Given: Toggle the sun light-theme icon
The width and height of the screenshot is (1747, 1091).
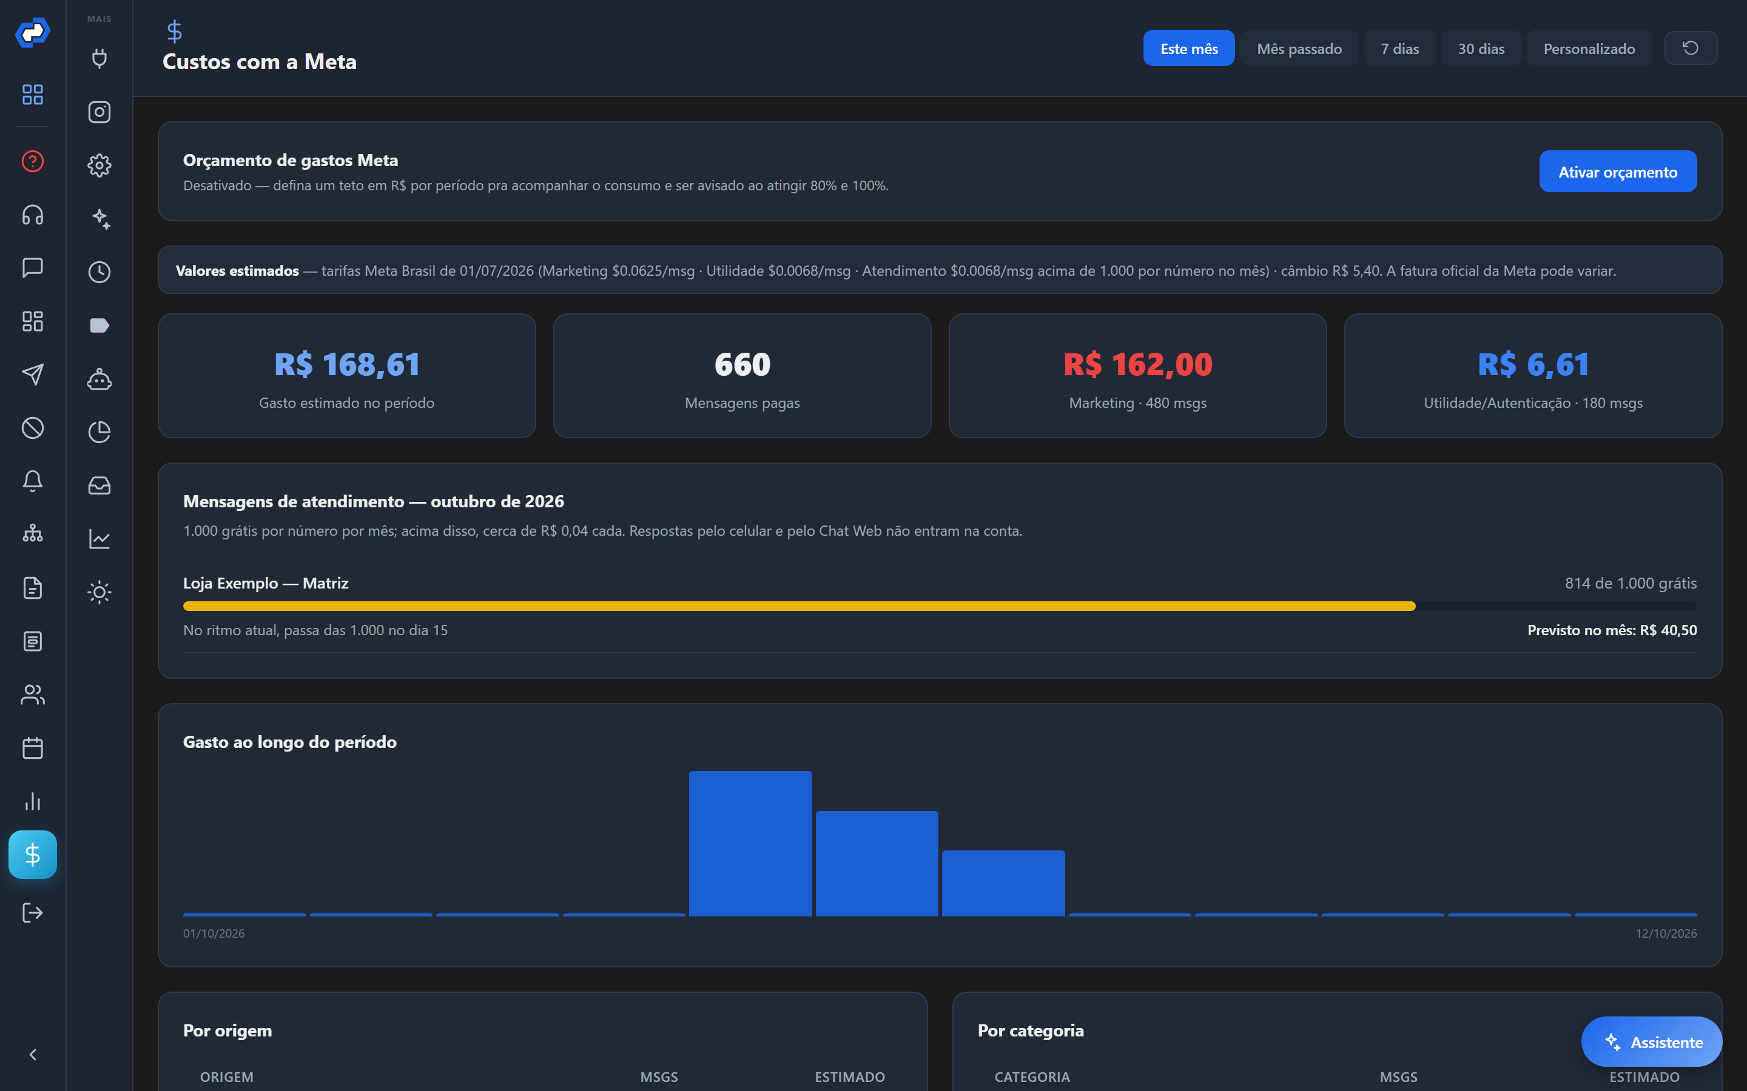Looking at the screenshot, I should 99,592.
